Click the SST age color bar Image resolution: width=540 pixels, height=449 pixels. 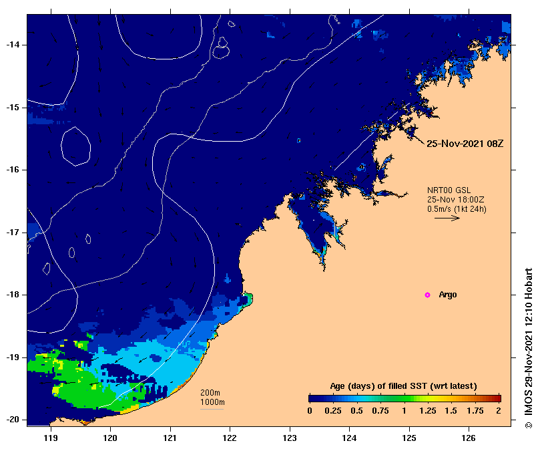(x=404, y=399)
